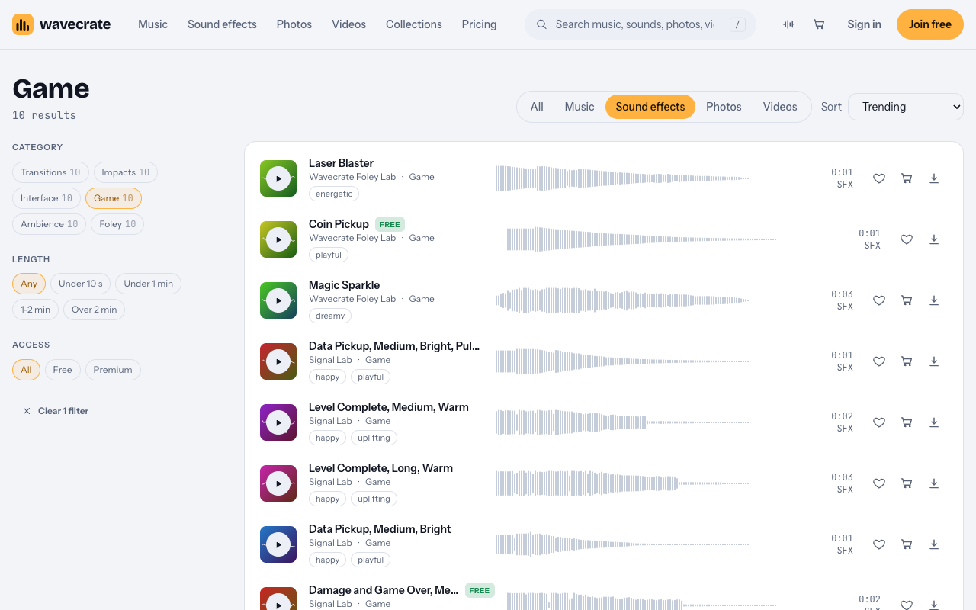Click the Join free button
Image resolution: width=976 pixels, height=610 pixels.
coord(930,24)
